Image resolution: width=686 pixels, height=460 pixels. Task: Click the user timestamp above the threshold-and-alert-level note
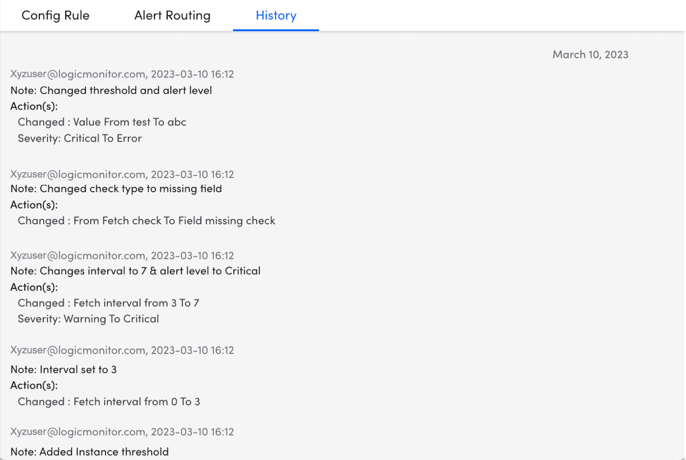(122, 74)
